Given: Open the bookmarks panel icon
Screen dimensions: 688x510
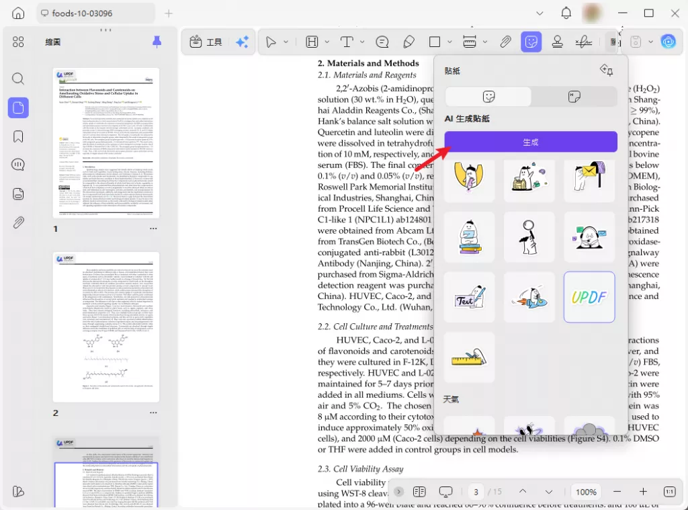Looking at the screenshot, I should (x=18, y=136).
